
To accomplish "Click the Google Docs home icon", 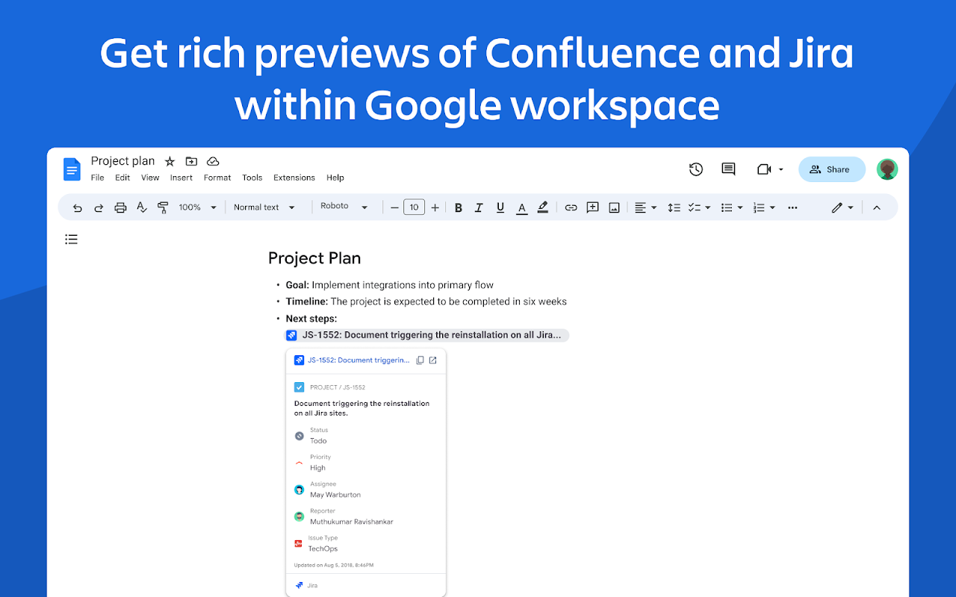I will [72, 169].
